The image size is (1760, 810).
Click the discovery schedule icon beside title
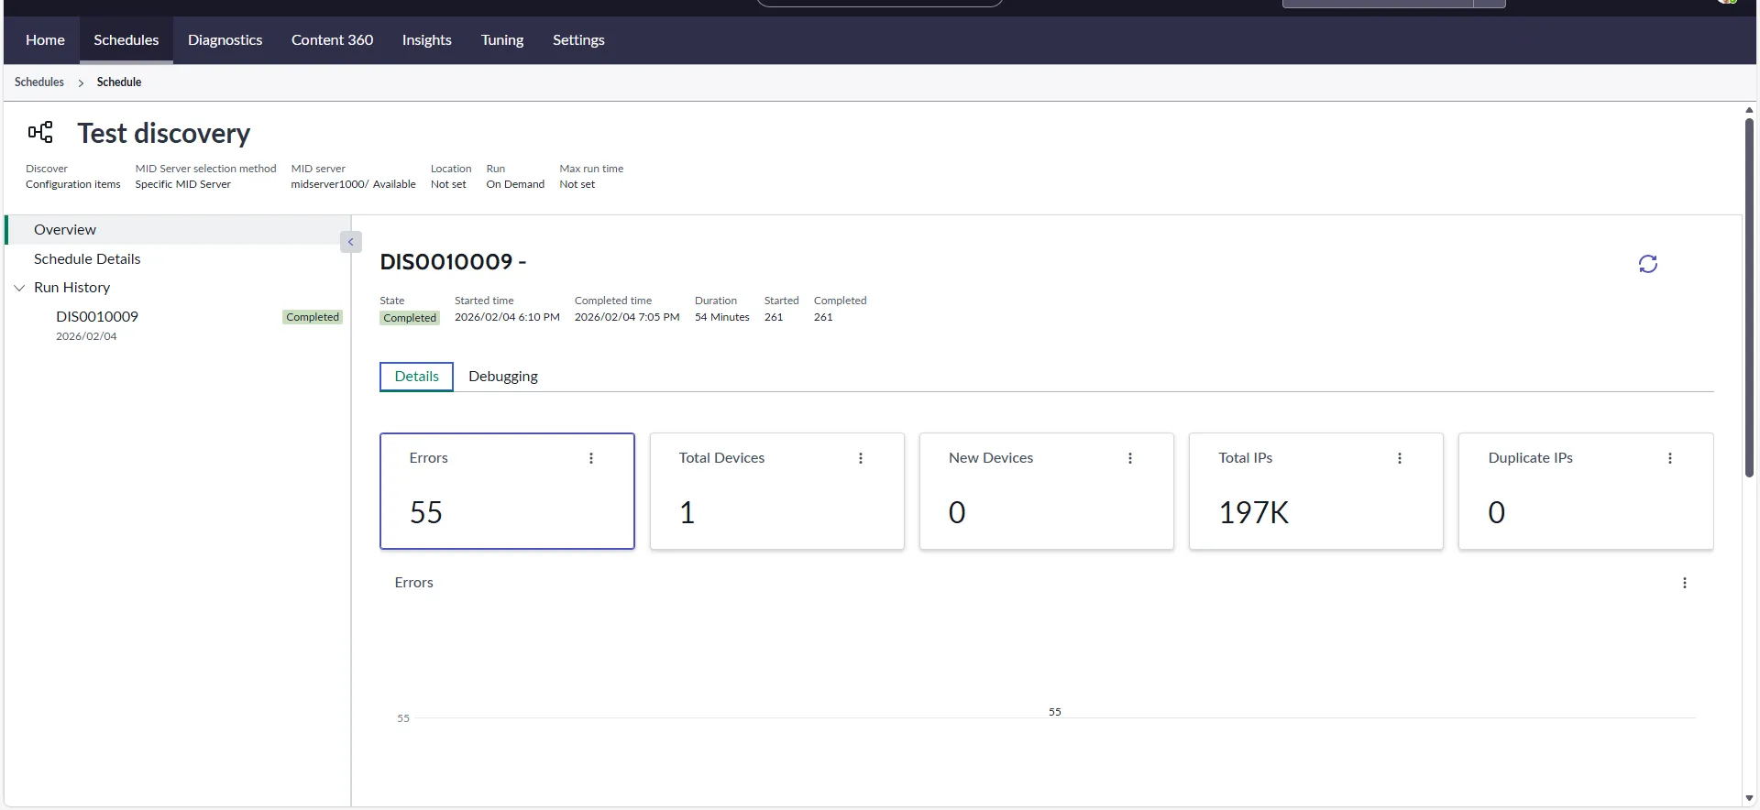tap(40, 133)
